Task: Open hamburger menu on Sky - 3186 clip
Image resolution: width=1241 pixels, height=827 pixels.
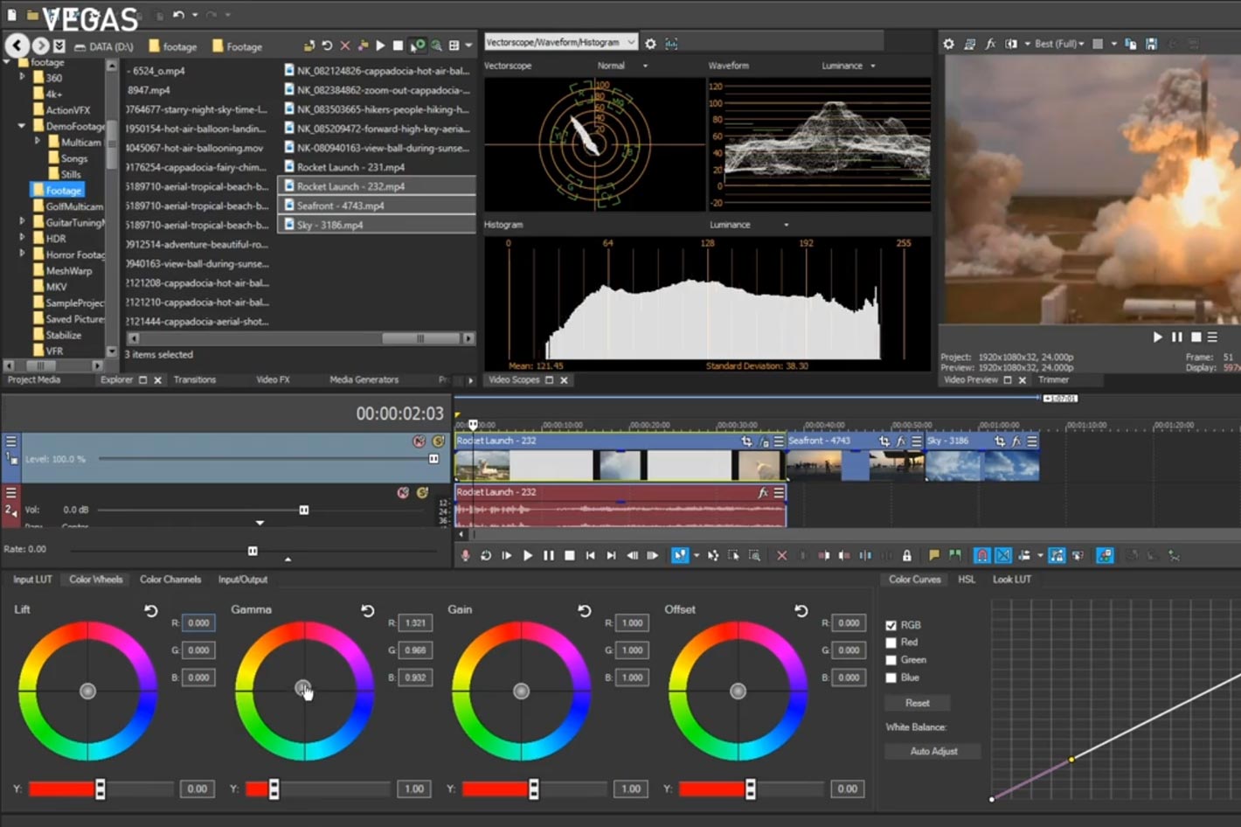Action: point(1032,441)
